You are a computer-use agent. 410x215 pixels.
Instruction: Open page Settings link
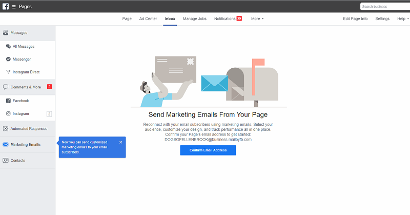(x=382, y=19)
